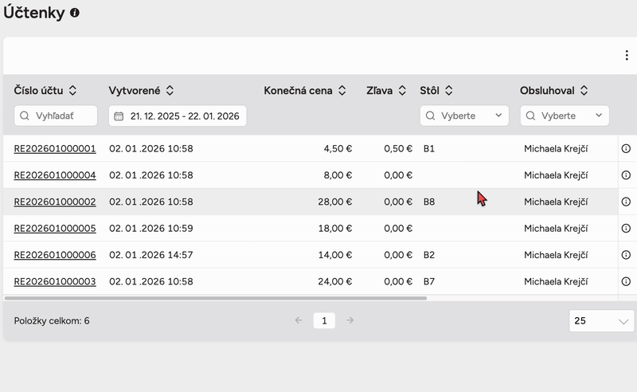Viewport: 637px width, 392px height.
Task: Go to next page arrow
Action: 350,320
